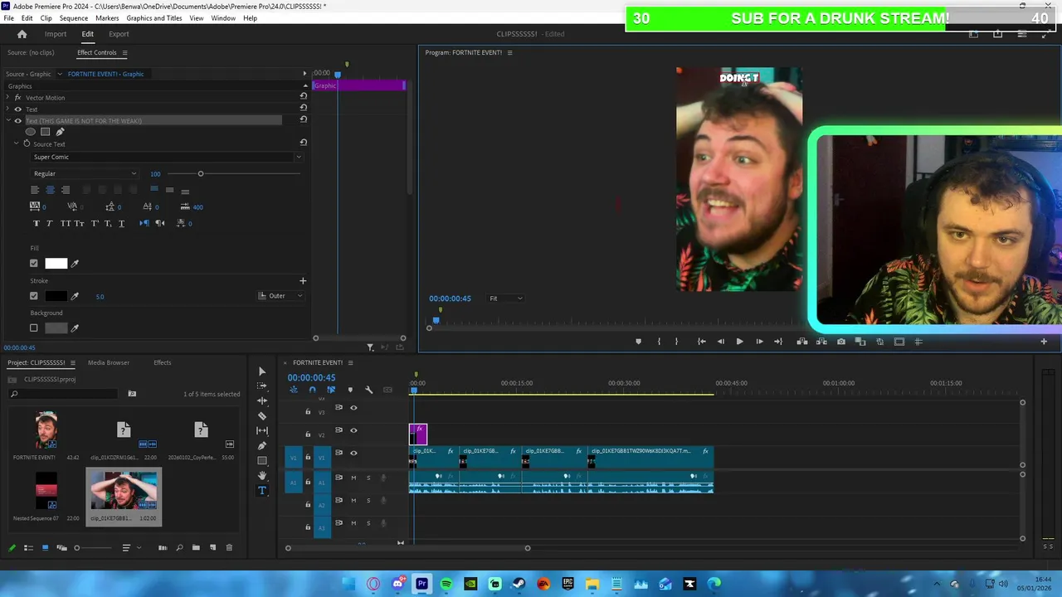The width and height of the screenshot is (1062, 597).
Task: Select the Type tool
Action: pos(262,490)
